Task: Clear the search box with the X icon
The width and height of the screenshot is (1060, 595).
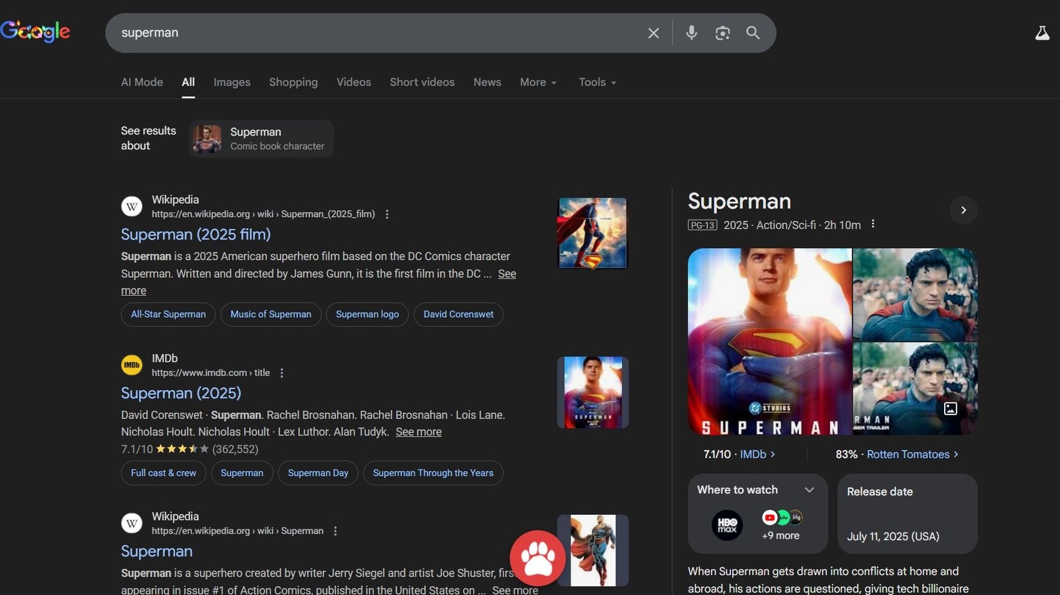Action: (x=653, y=33)
